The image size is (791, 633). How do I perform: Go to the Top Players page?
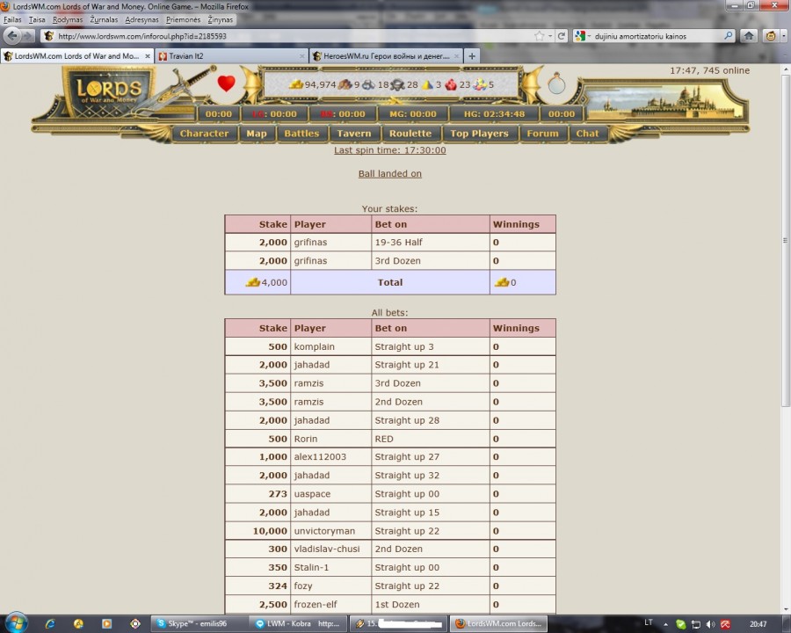479,134
